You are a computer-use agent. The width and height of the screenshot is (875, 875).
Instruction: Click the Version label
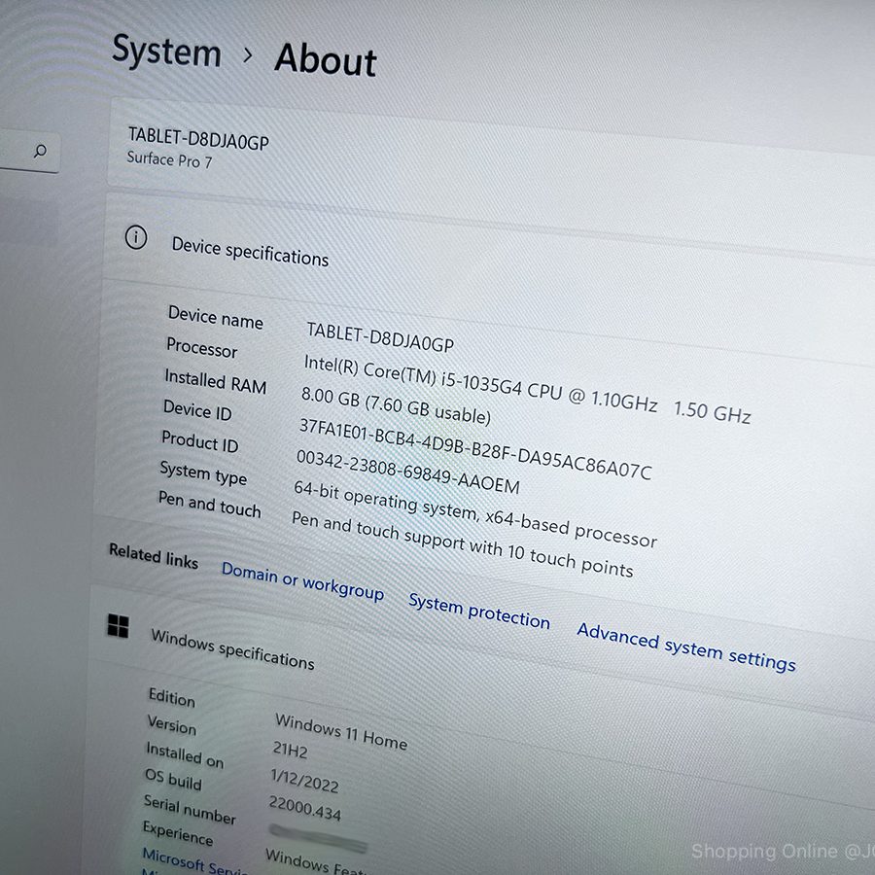point(172,724)
